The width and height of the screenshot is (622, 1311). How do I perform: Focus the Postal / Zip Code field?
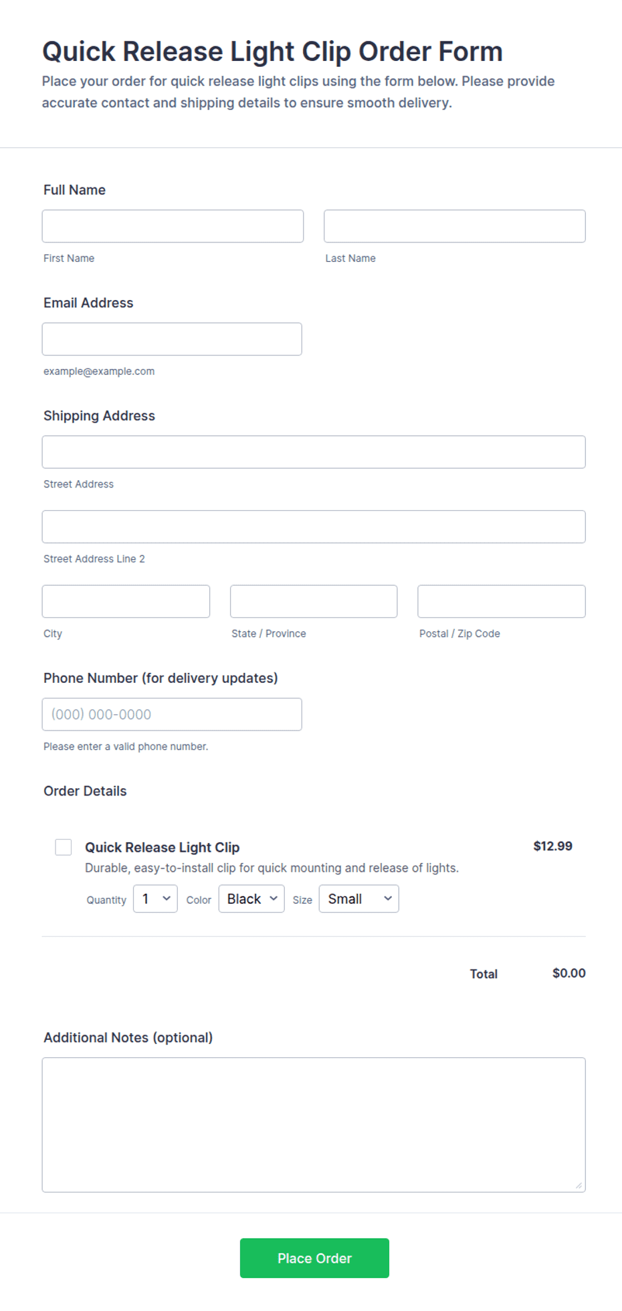coord(502,601)
